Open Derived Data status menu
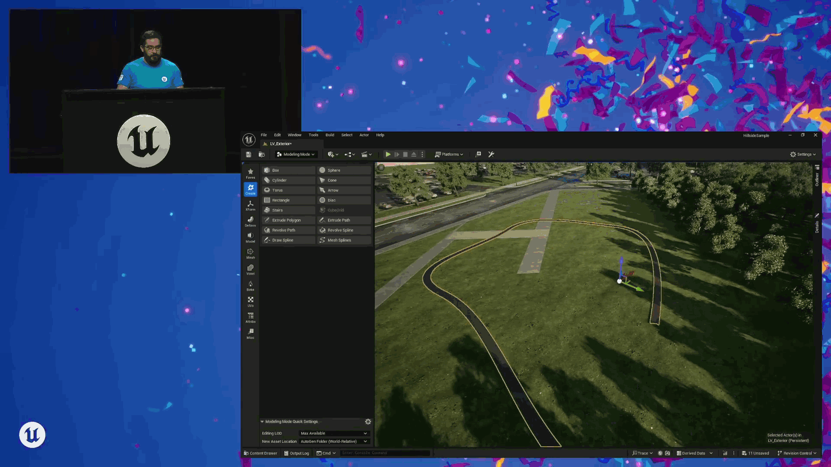 tap(695, 453)
